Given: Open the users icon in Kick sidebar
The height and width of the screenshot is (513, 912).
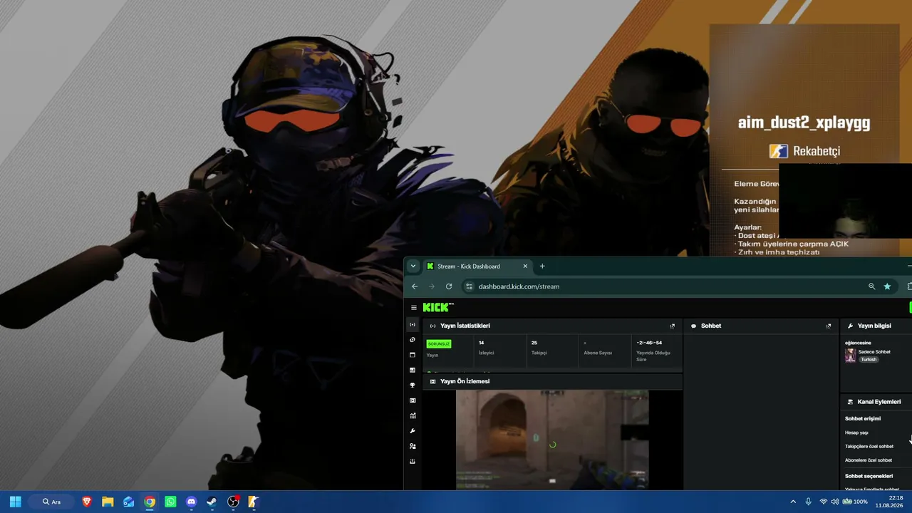Looking at the screenshot, I should [x=413, y=446].
